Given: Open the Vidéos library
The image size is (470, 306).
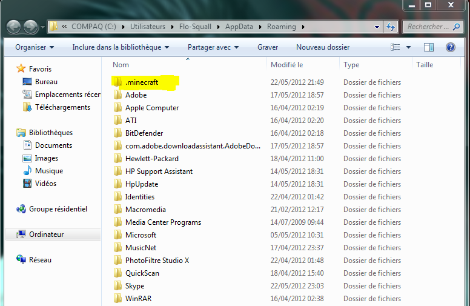Looking at the screenshot, I should pyautogui.click(x=45, y=184).
